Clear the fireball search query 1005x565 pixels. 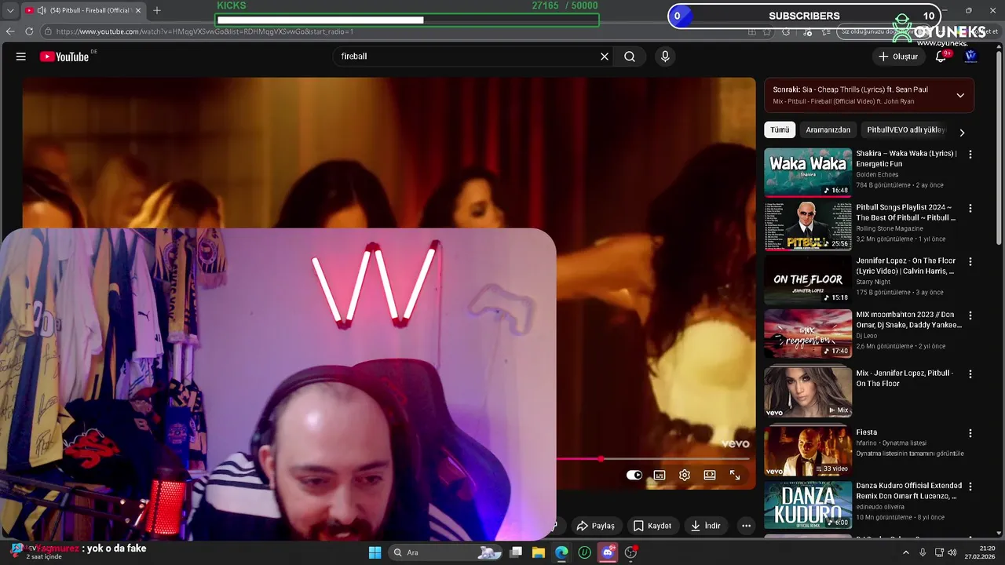pos(605,56)
